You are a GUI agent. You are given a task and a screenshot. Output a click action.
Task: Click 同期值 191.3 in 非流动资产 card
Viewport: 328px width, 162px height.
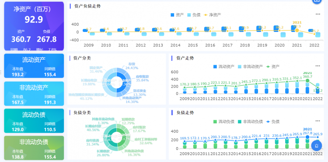pos(50,99)
